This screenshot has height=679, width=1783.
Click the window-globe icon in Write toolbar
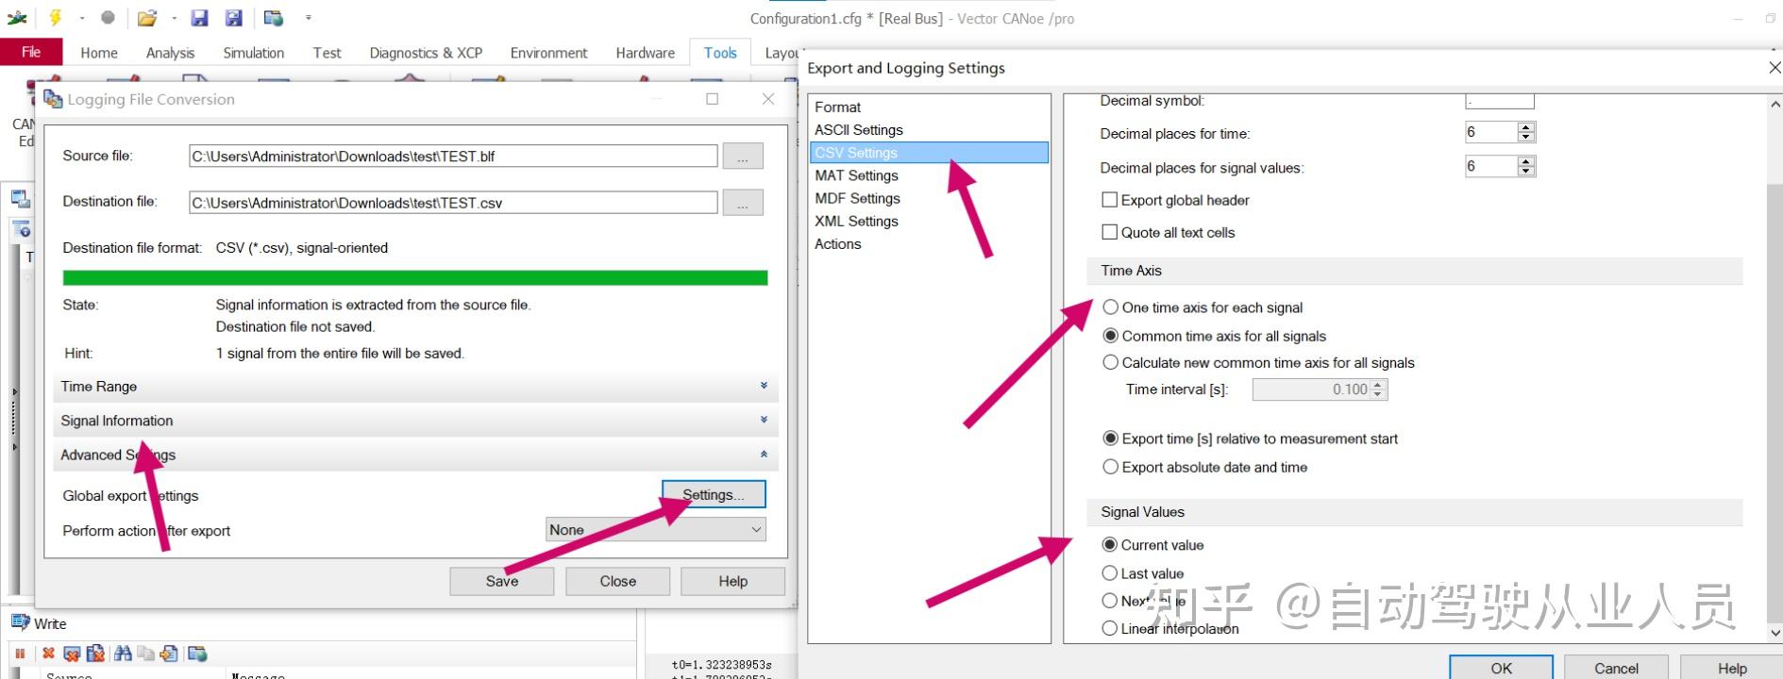click(197, 654)
